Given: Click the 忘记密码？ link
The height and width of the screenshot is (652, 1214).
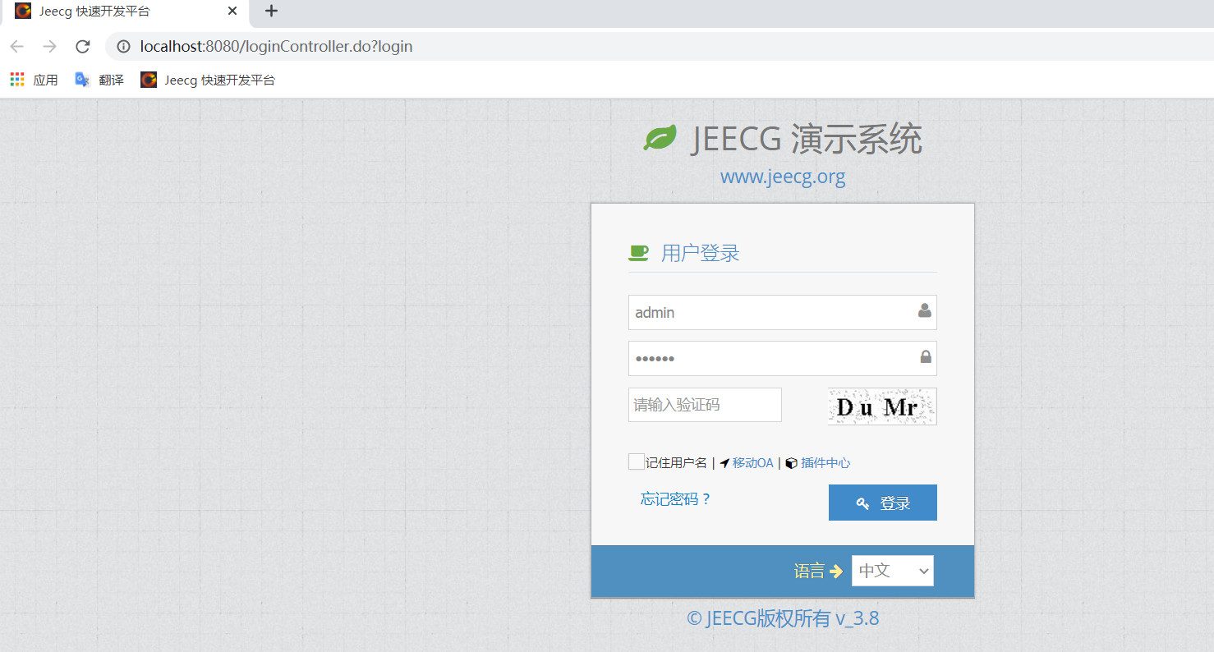Looking at the screenshot, I should (676, 499).
